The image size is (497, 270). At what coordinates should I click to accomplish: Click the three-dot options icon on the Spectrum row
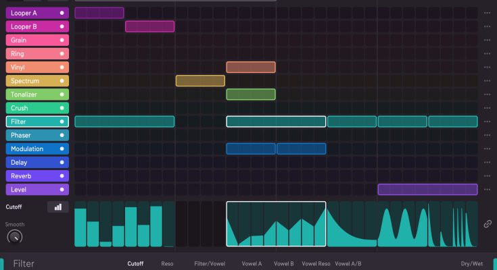tap(487, 81)
